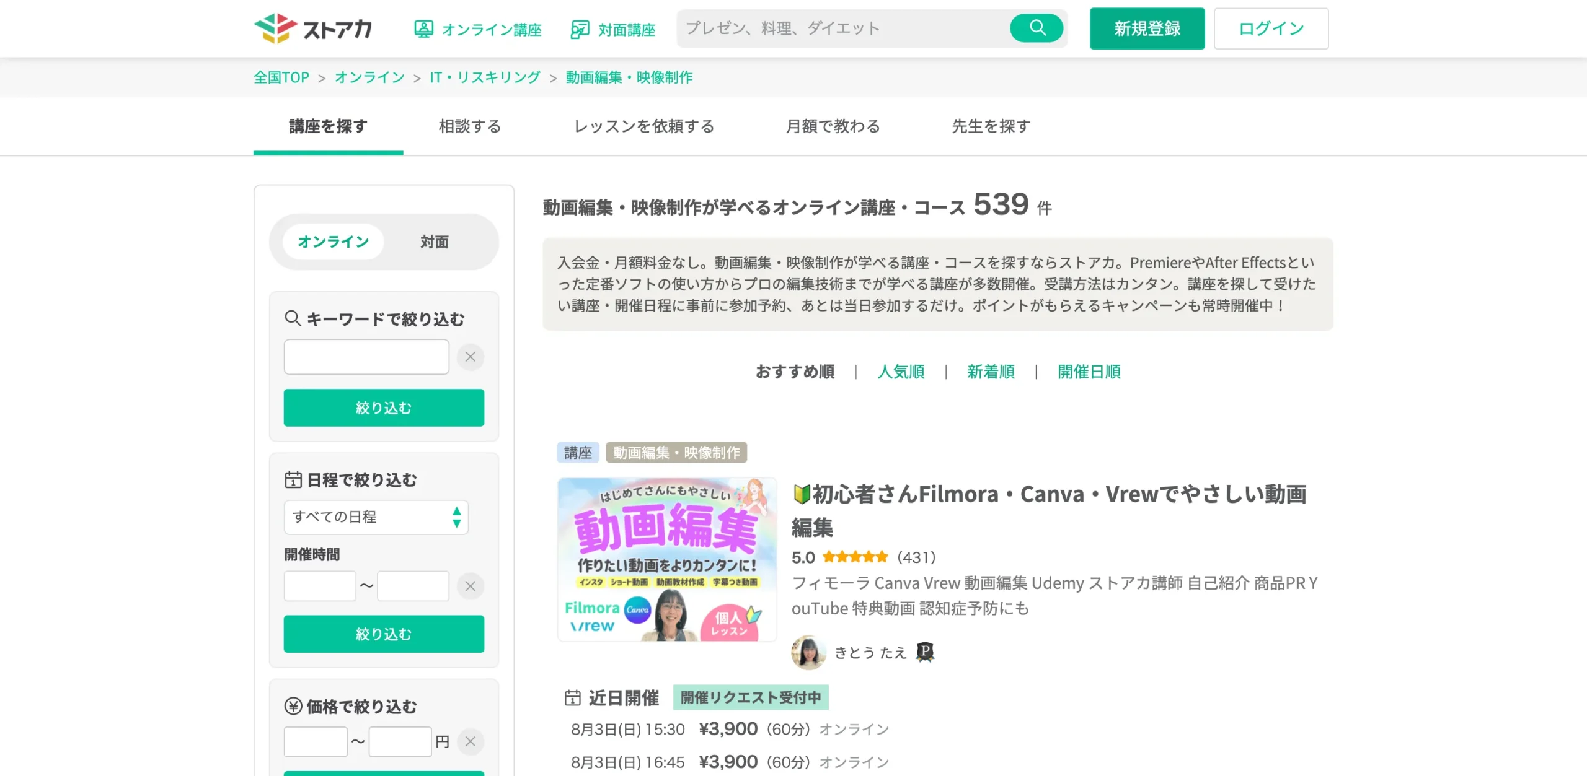
Task: Open the すべての日程 dropdown
Action: 376,517
